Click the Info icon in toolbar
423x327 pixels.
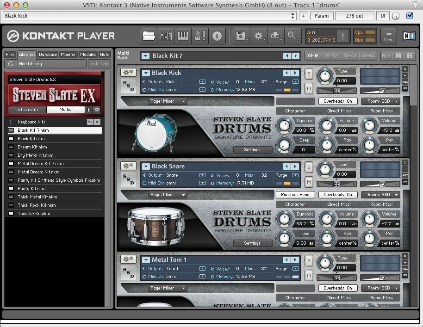(x=217, y=36)
